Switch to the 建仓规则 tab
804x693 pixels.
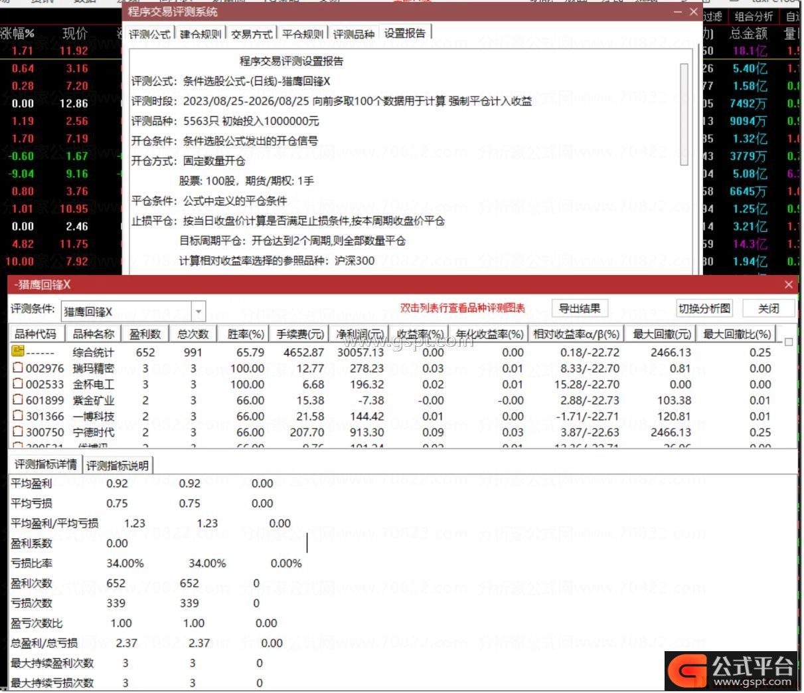[x=201, y=34]
